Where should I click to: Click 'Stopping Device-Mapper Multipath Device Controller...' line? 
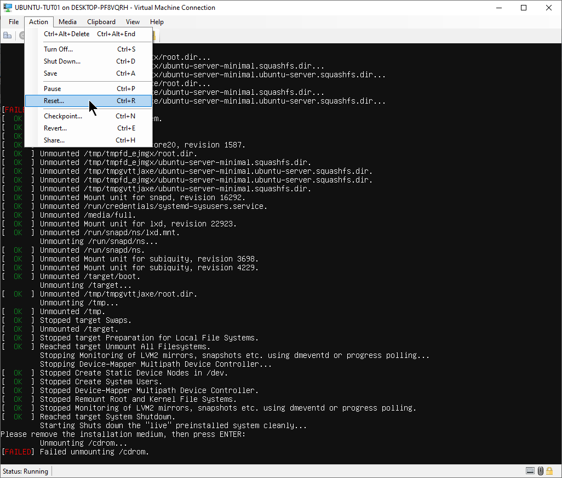[156, 365]
